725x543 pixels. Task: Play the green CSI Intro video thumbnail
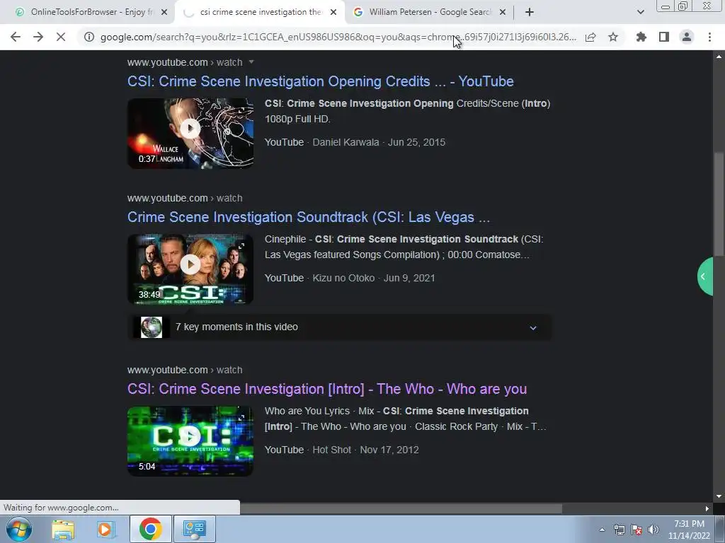click(190, 440)
